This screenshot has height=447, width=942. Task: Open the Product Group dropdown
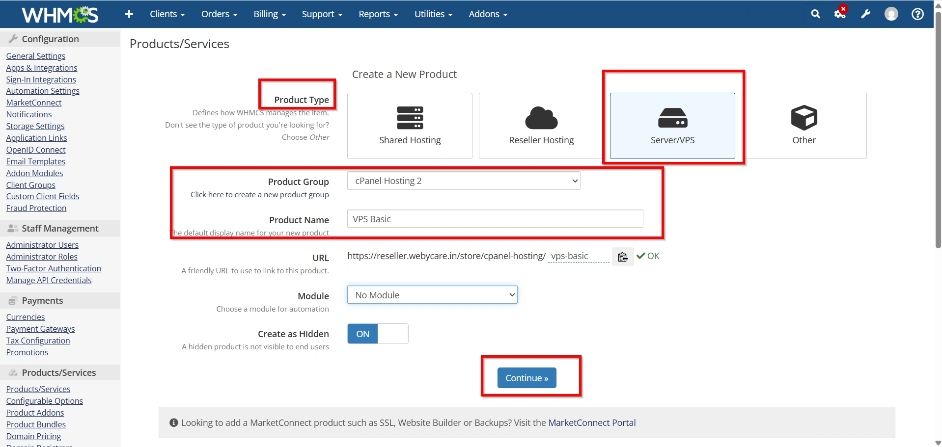point(464,181)
